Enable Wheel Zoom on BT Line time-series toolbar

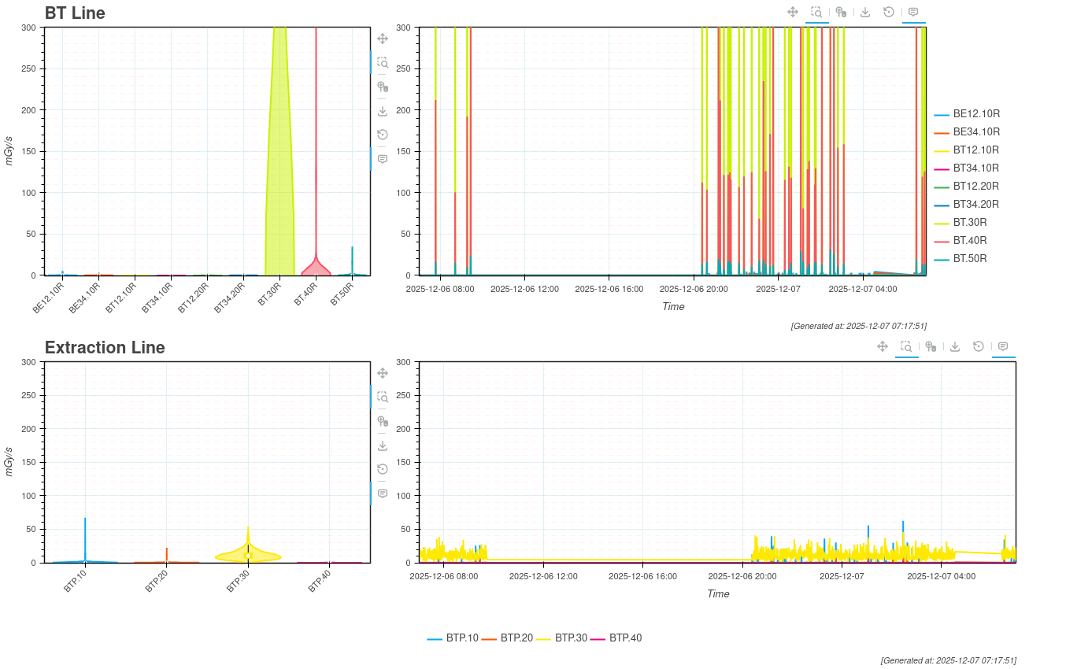pos(841,12)
